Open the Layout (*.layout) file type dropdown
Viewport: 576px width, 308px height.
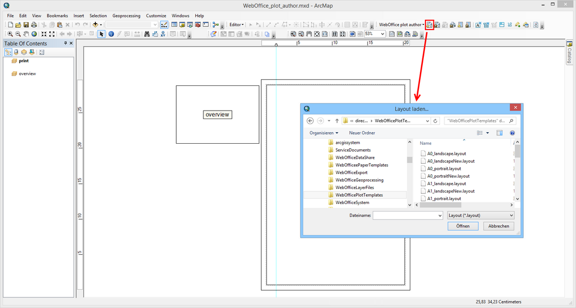point(511,215)
